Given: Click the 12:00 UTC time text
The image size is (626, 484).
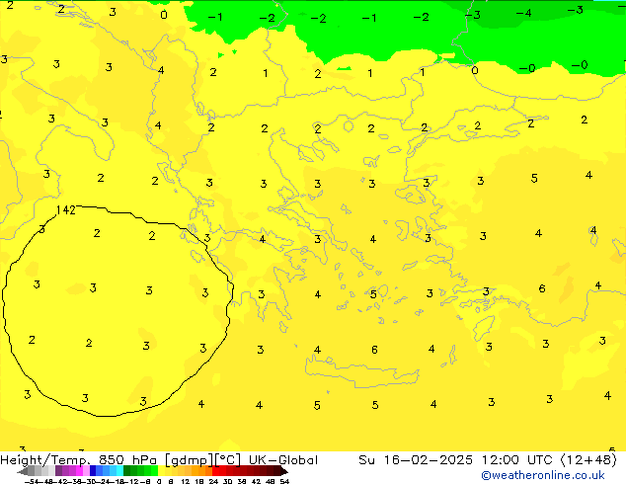Looking at the screenshot, I should tap(517, 460).
